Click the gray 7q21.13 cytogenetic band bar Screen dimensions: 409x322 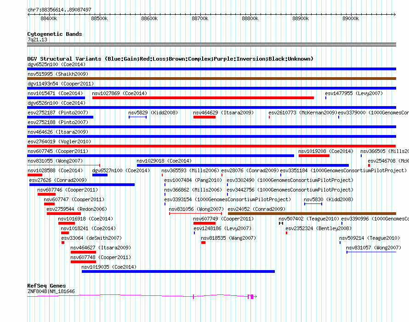(x=211, y=45)
